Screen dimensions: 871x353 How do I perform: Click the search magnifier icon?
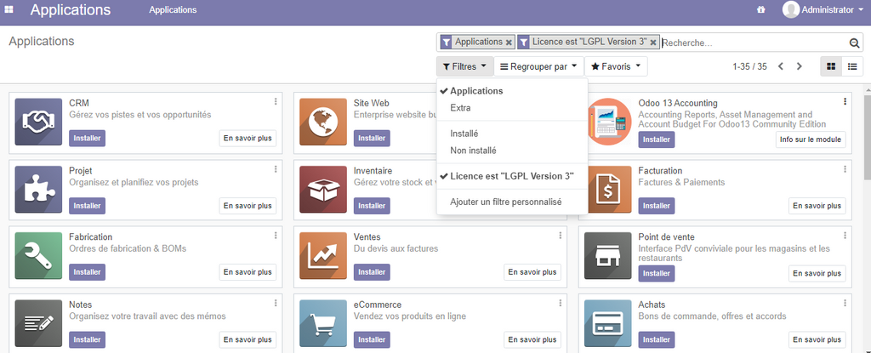(854, 43)
